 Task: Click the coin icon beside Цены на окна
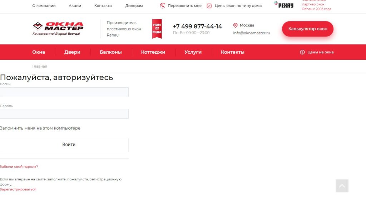(302, 52)
